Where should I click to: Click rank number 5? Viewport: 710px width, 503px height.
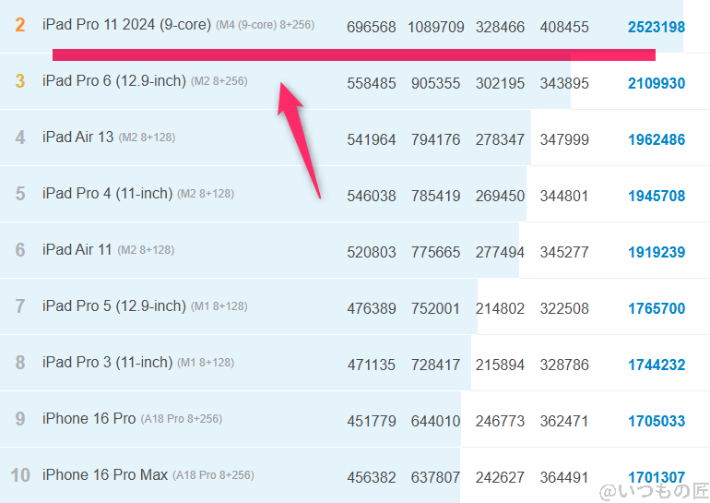20,194
